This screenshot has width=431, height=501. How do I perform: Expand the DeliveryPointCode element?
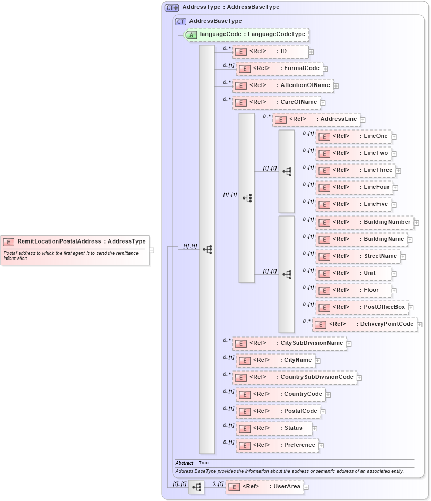tap(418, 324)
